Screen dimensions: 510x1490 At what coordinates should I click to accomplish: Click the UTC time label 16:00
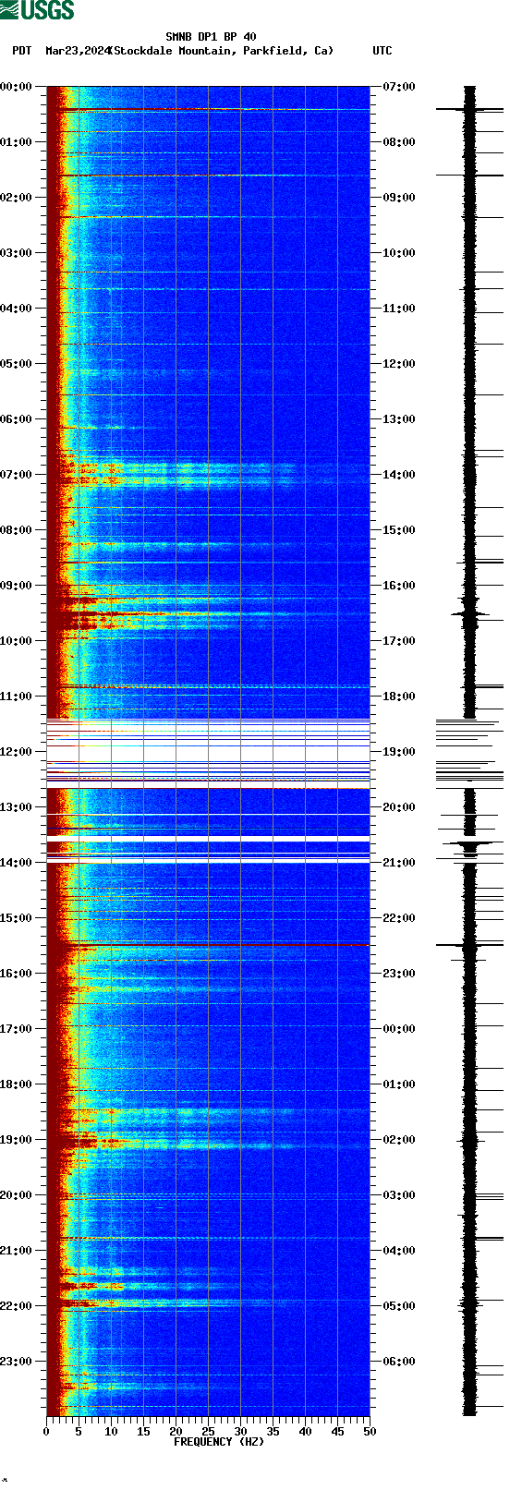399,586
